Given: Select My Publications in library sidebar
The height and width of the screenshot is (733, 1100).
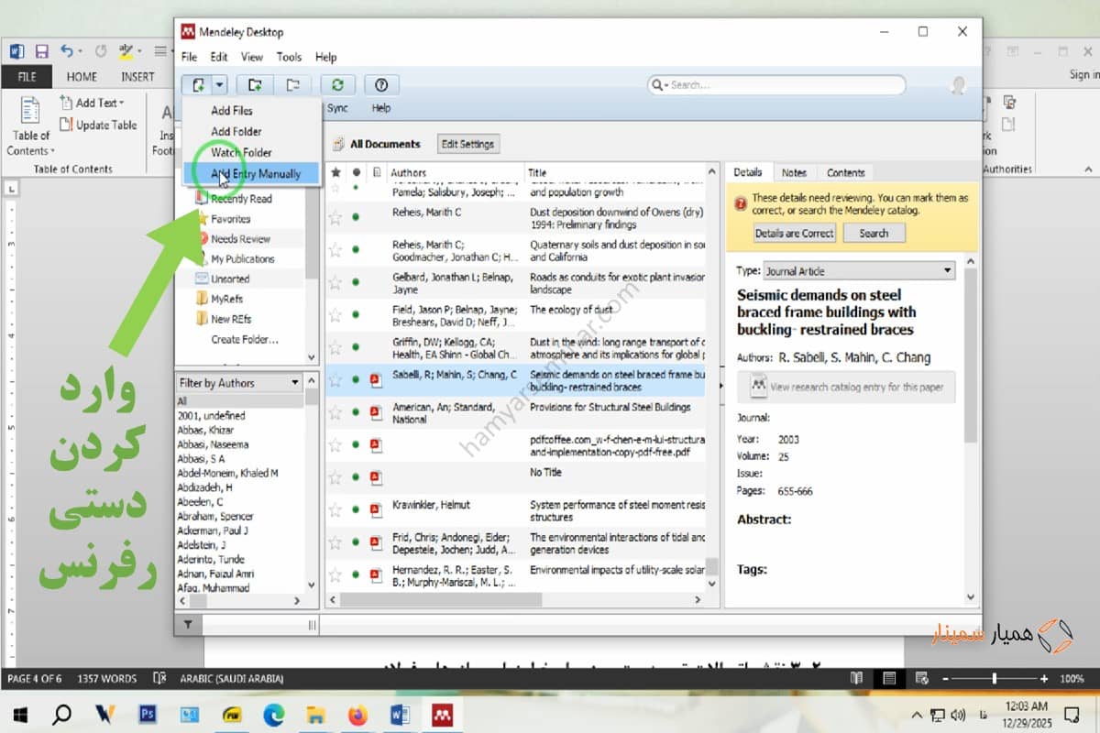Looking at the screenshot, I should (x=242, y=259).
